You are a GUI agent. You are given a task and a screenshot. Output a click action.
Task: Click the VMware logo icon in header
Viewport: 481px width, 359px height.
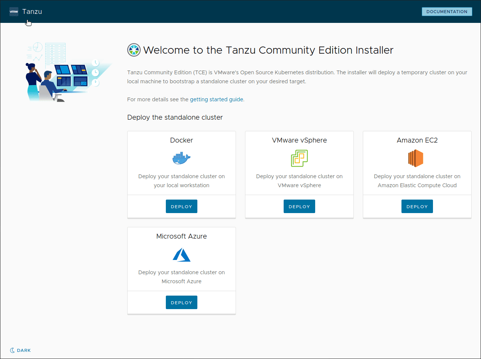[x=14, y=12]
